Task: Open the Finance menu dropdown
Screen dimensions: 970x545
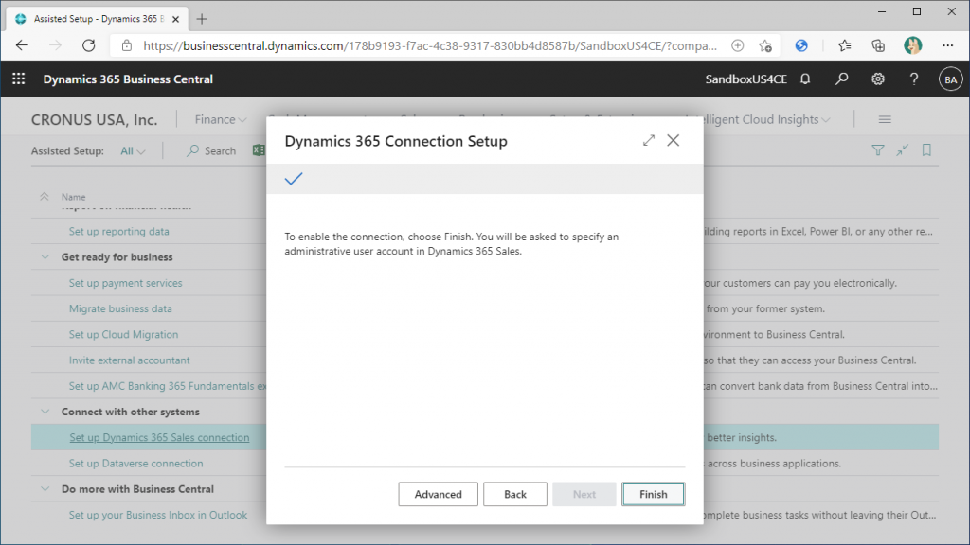Action: point(220,120)
